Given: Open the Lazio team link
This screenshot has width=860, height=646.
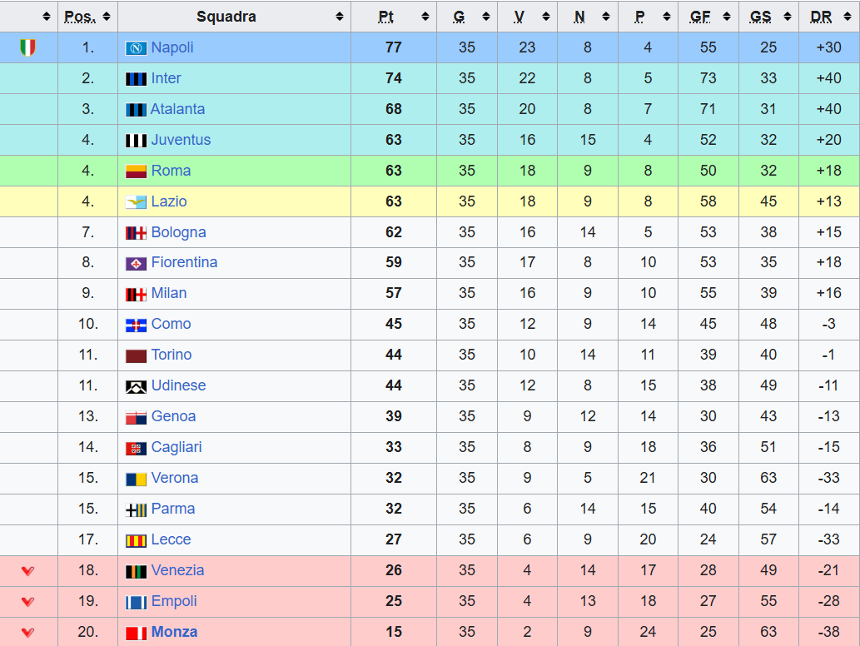Looking at the screenshot, I should (x=169, y=201).
